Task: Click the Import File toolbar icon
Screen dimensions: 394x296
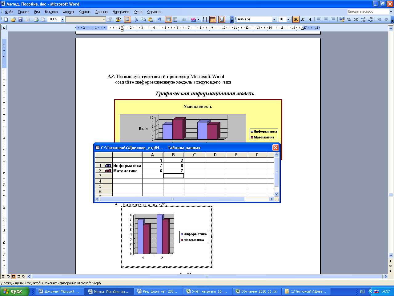Action: pyautogui.click(x=119, y=19)
